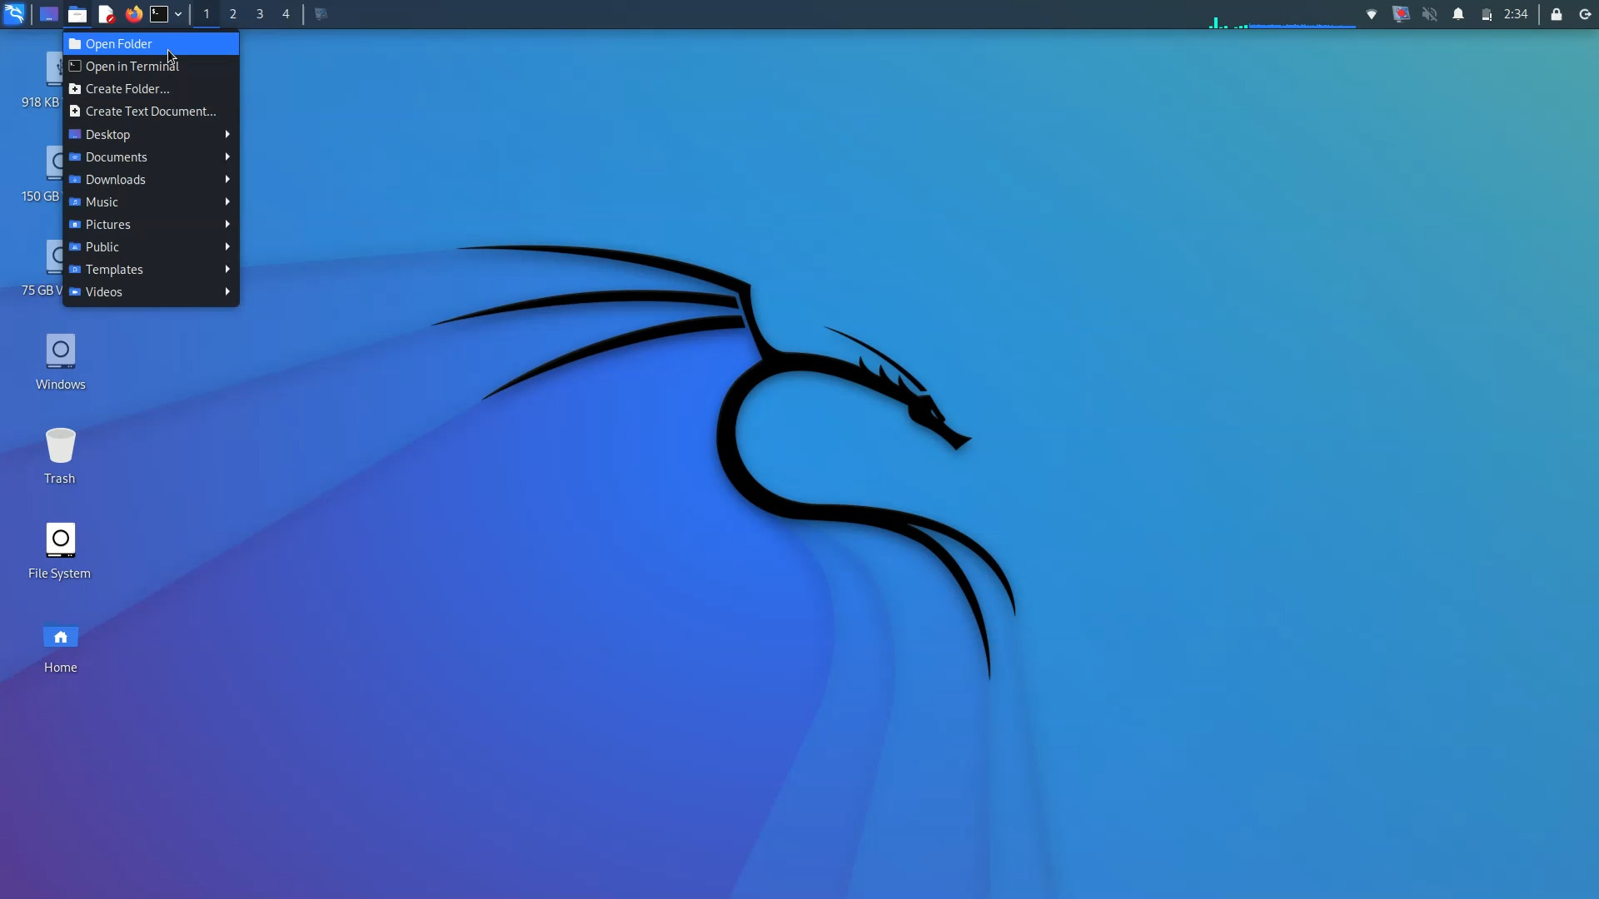Click the clock showing 2:34
This screenshot has width=1599, height=899.
pos(1514,14)
